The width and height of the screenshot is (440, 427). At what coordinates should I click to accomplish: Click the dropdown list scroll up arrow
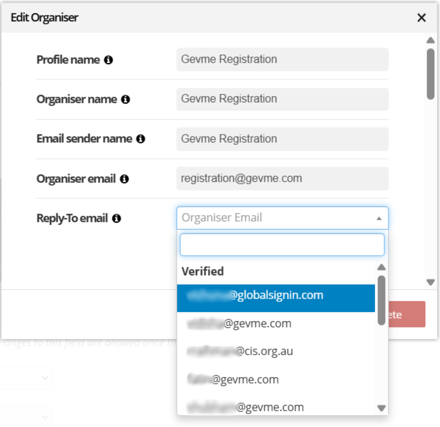point(382,267)
